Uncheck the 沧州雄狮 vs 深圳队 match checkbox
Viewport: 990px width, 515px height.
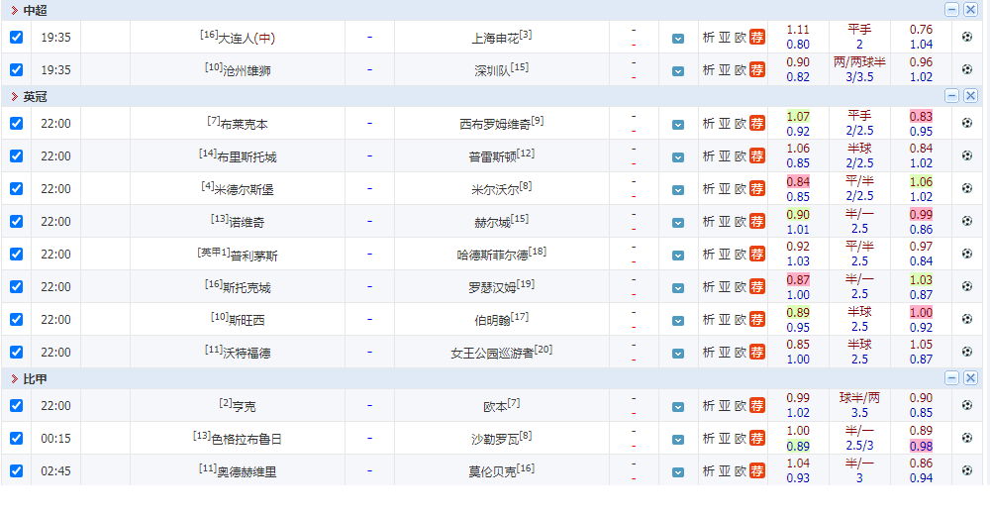coord(17,70)
